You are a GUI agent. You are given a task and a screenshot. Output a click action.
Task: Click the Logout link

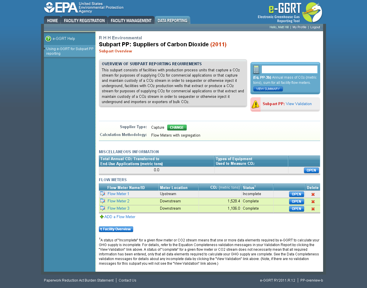click(x=315, y=27)
